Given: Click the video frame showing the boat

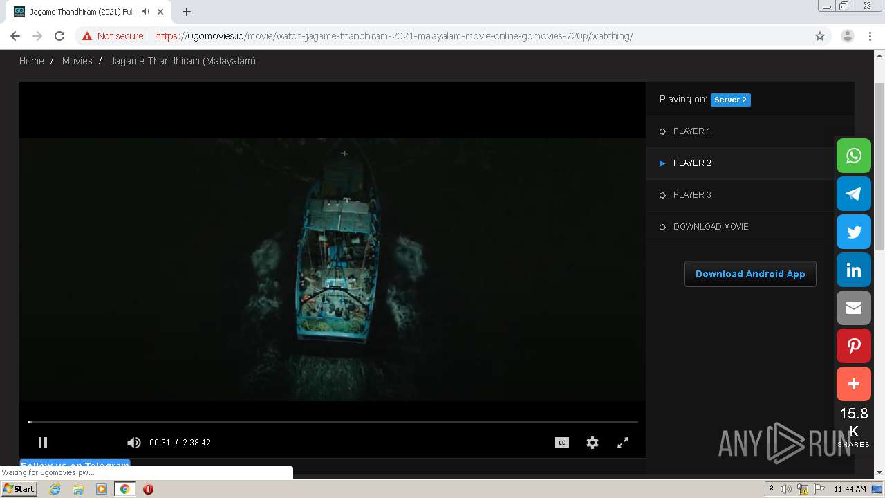Looking at the screenshot, I should (x=333, y=270).
